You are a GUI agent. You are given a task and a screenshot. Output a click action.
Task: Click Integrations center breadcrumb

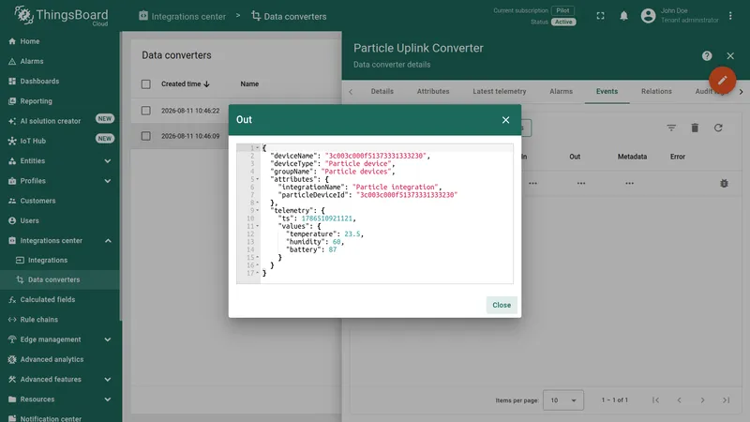(x=182, y=16)
